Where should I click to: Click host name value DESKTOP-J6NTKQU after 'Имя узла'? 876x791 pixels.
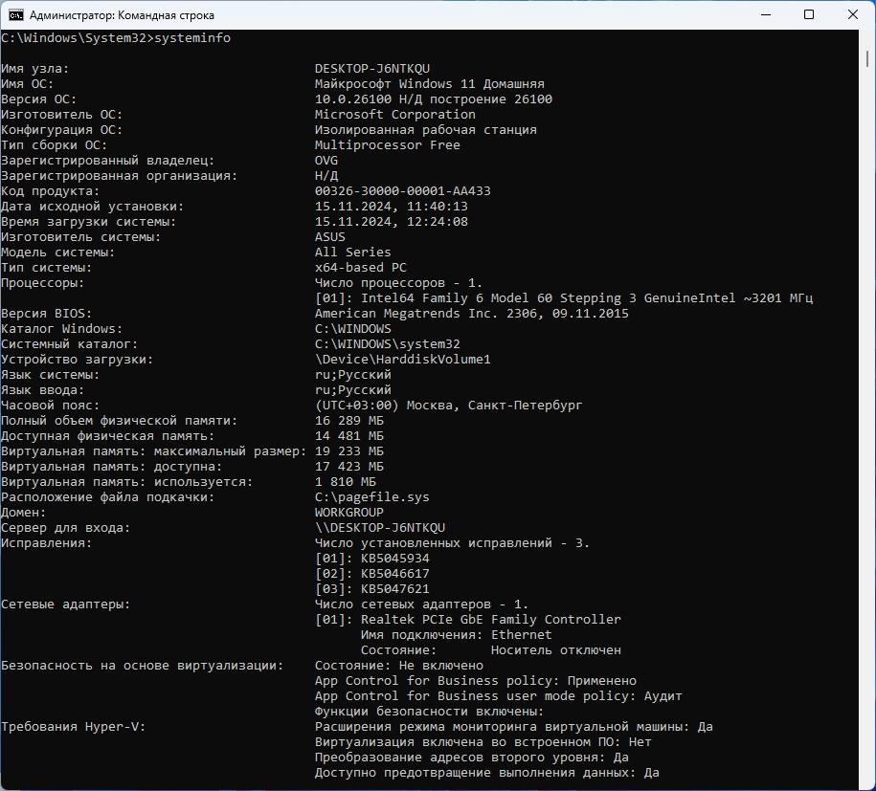pos(372,69)
